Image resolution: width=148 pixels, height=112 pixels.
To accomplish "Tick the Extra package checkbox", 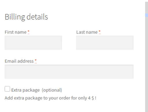I will point(7,89).
